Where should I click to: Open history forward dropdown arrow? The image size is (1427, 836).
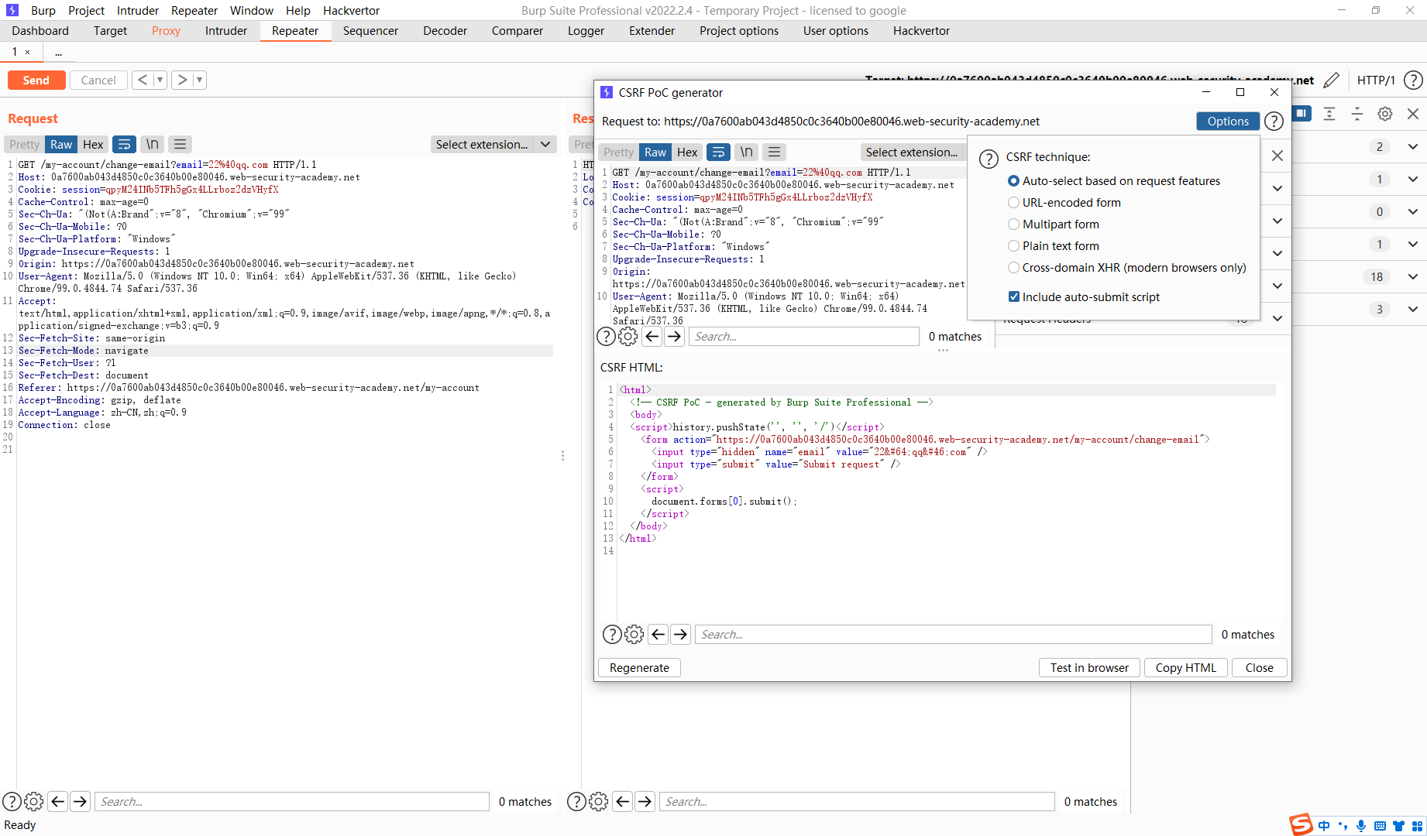(199, 80)
